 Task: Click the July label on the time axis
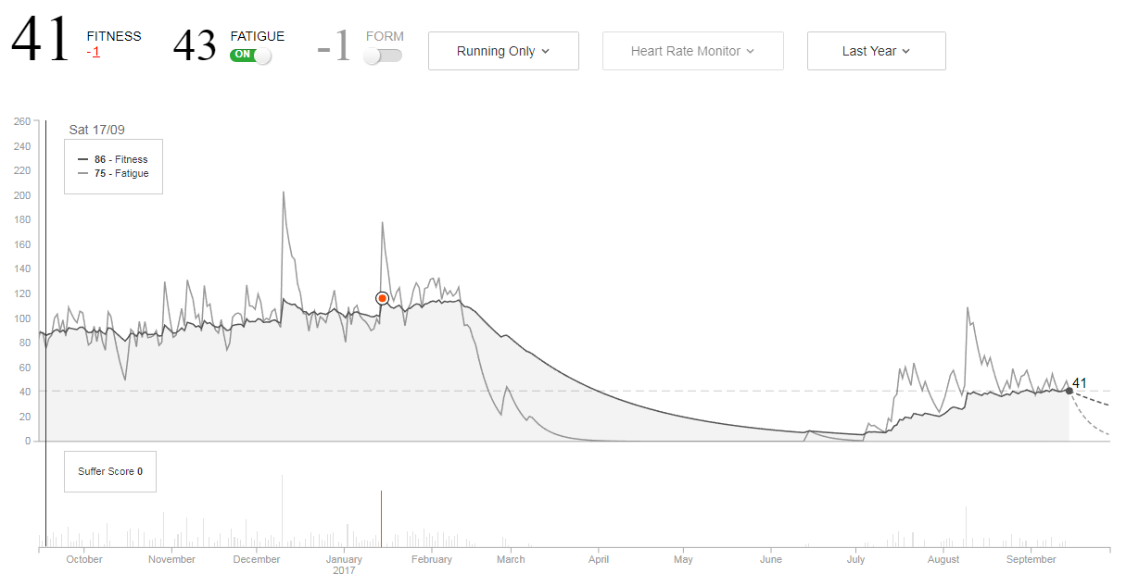tap(854, 559)
